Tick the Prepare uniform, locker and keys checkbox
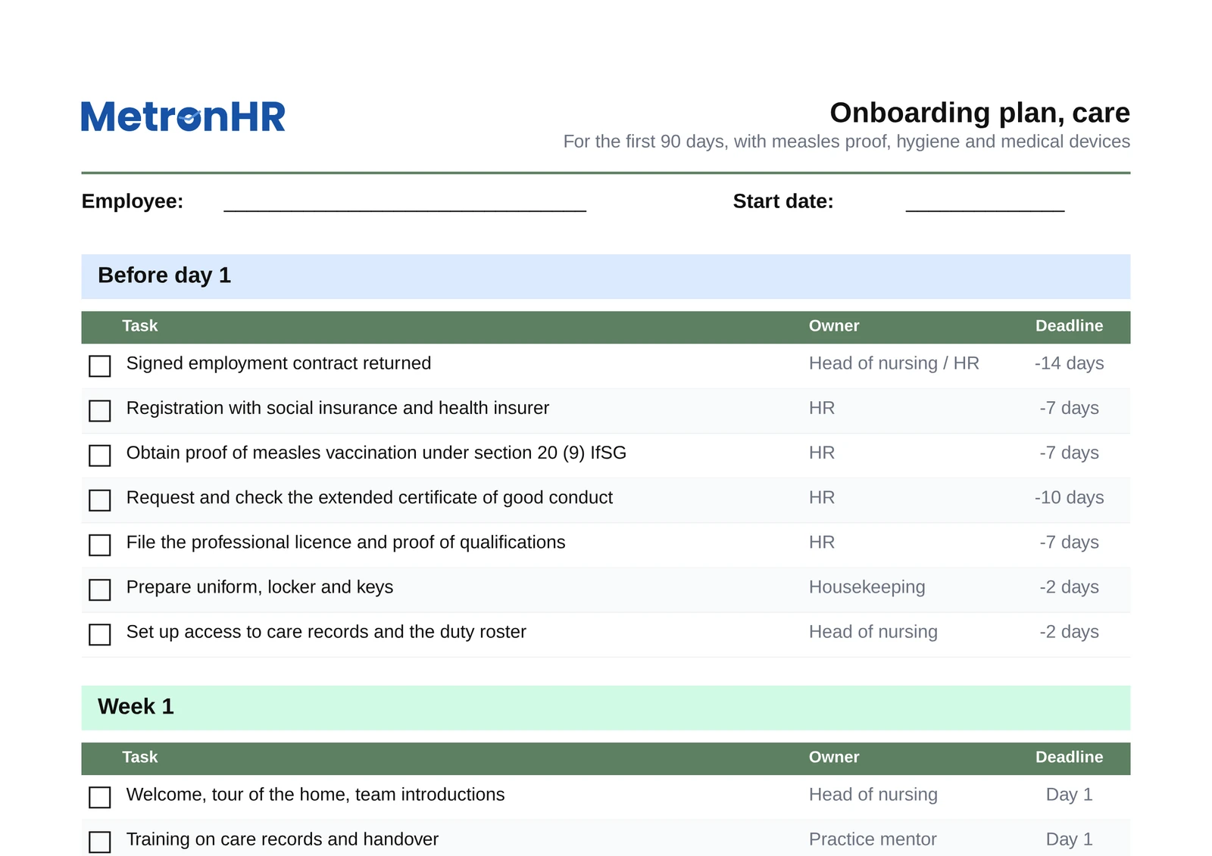This screenshot has width=1212, height=856. [100, 590]
